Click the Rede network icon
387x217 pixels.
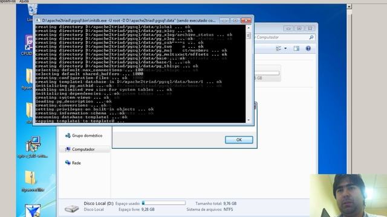pyautogui.click(x=68, y=163)
